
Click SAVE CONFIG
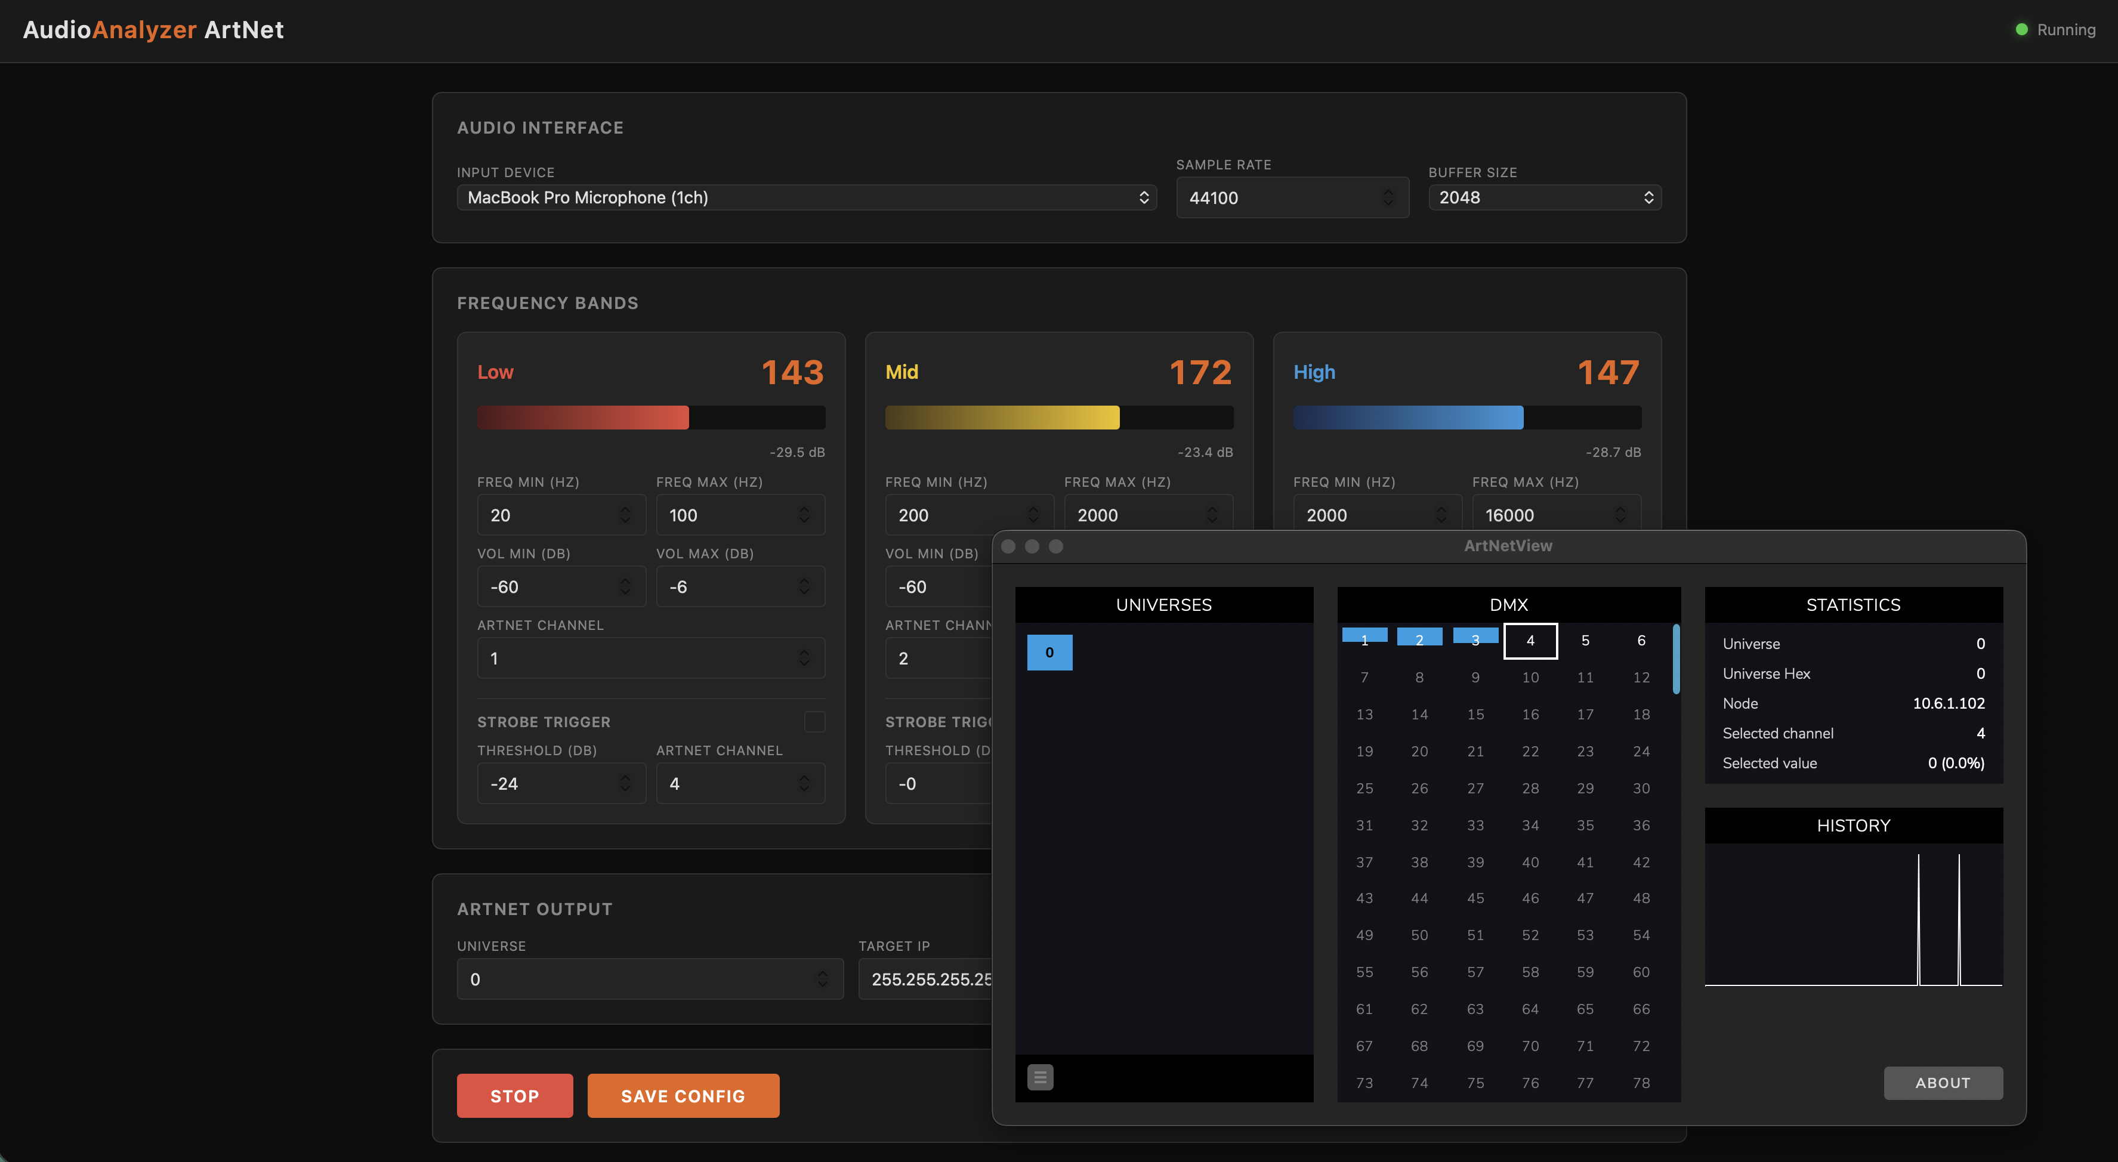click(x=683, y=1095)
